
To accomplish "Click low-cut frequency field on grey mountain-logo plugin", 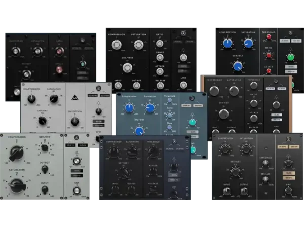I will (93, 96).
